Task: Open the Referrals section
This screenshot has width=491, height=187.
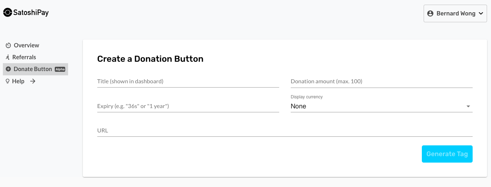Action: click(24, 57)
